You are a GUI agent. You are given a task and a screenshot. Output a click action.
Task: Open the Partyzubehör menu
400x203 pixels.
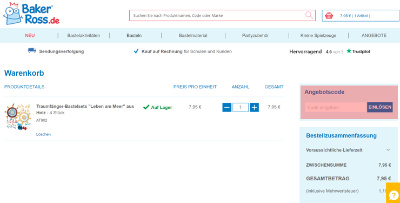(x=255, y=36)
